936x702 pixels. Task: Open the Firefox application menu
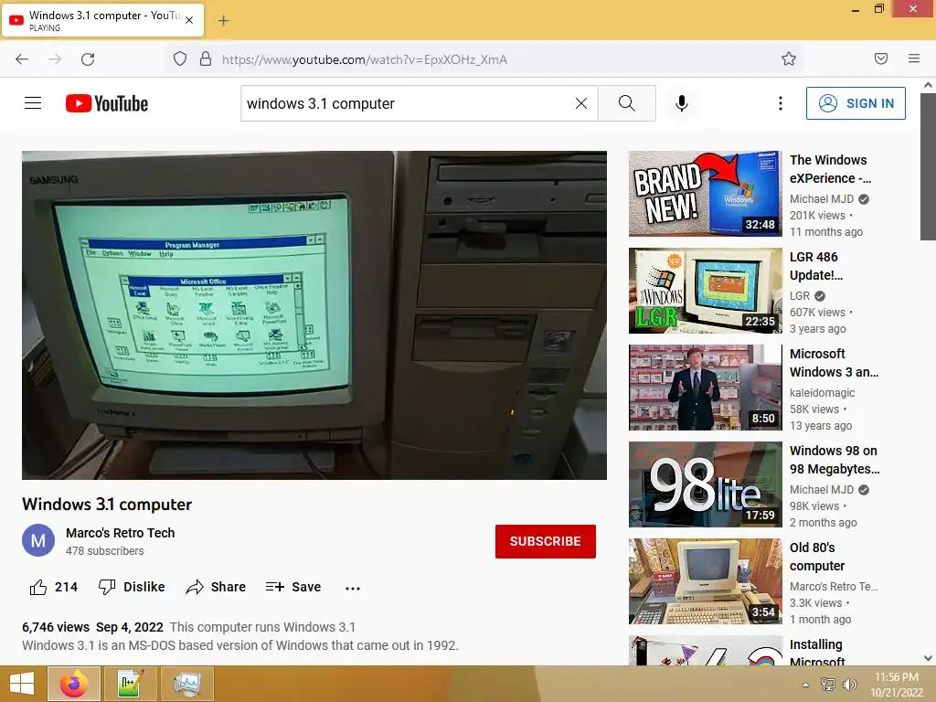[x=914, y=58]
